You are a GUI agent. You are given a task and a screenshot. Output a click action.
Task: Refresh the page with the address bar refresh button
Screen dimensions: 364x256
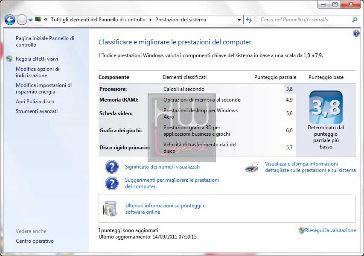click(249, 20)
